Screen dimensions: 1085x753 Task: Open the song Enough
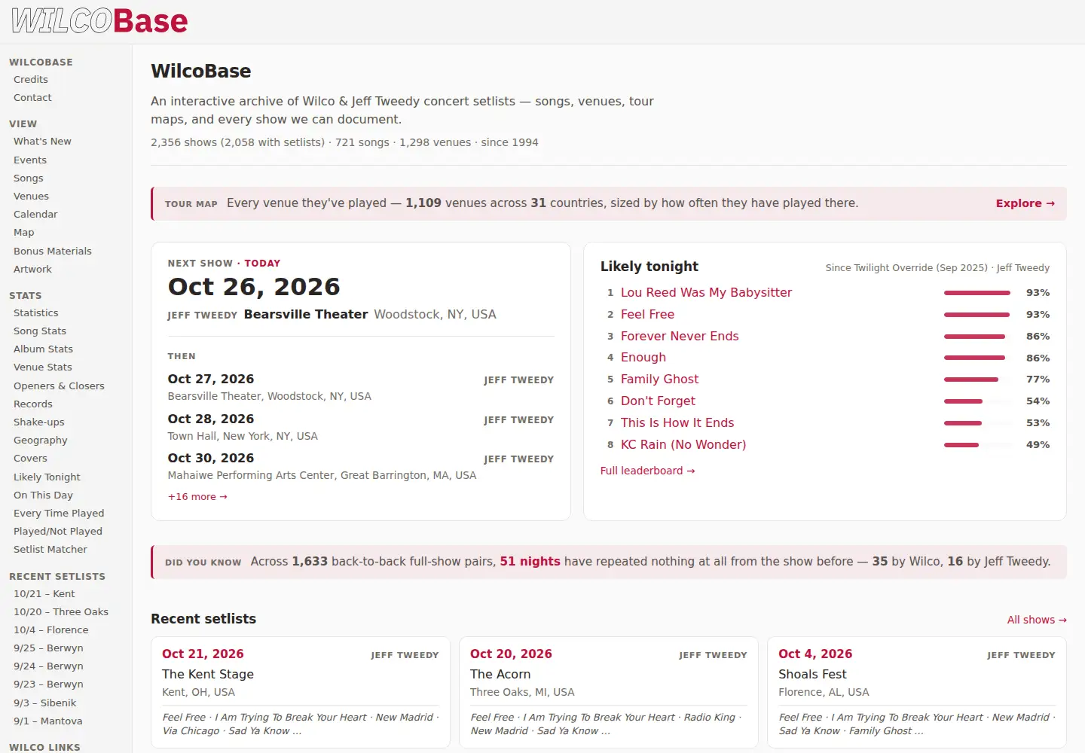[643, 358]
